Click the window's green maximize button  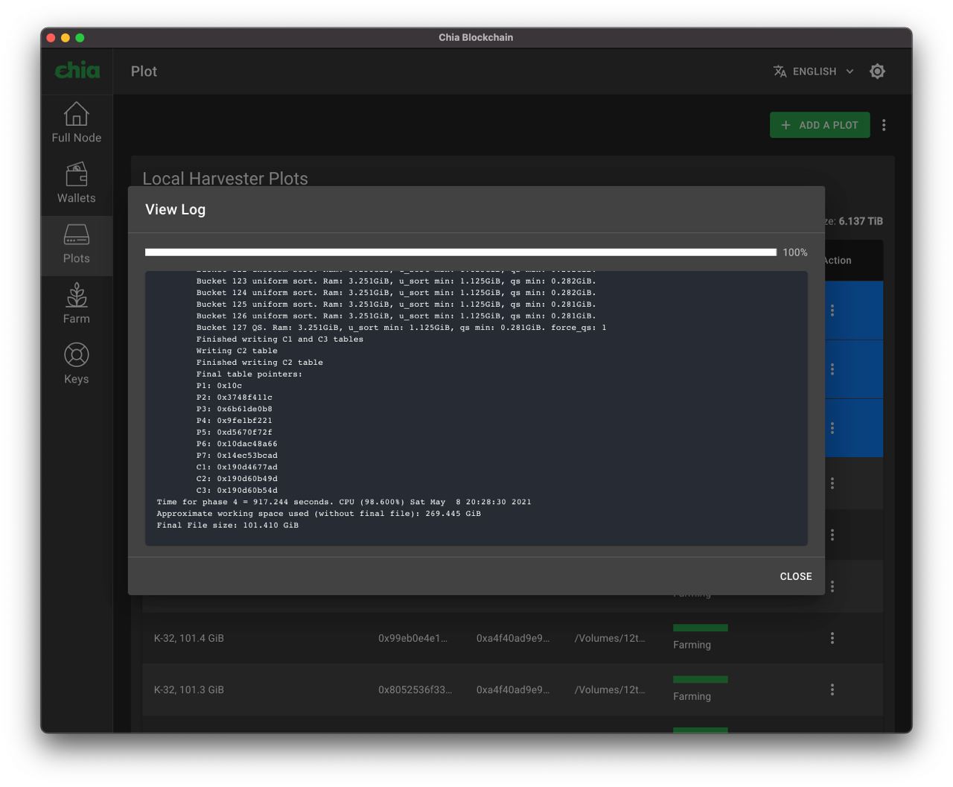click(x=80, y=37)
